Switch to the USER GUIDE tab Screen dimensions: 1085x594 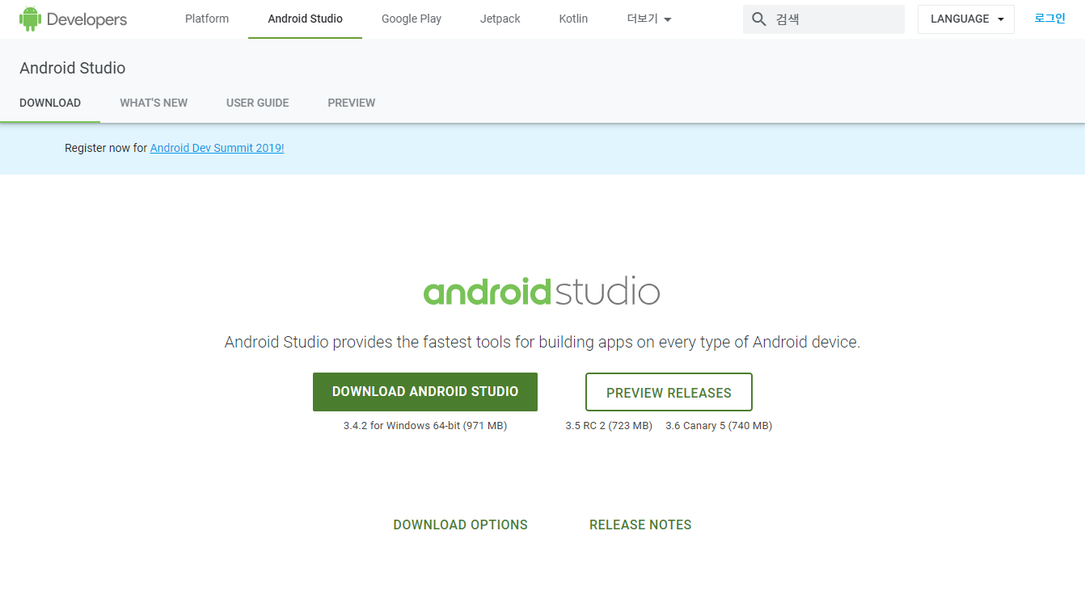tap(257, 103)
